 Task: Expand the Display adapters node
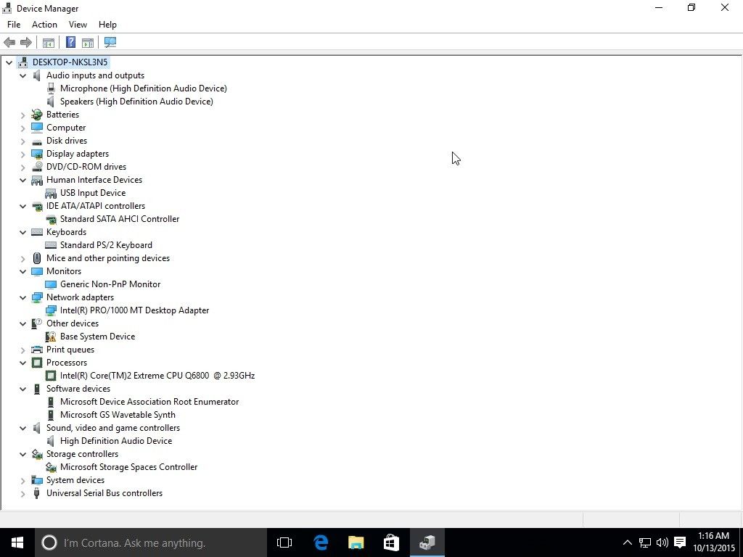click(23, 154)
